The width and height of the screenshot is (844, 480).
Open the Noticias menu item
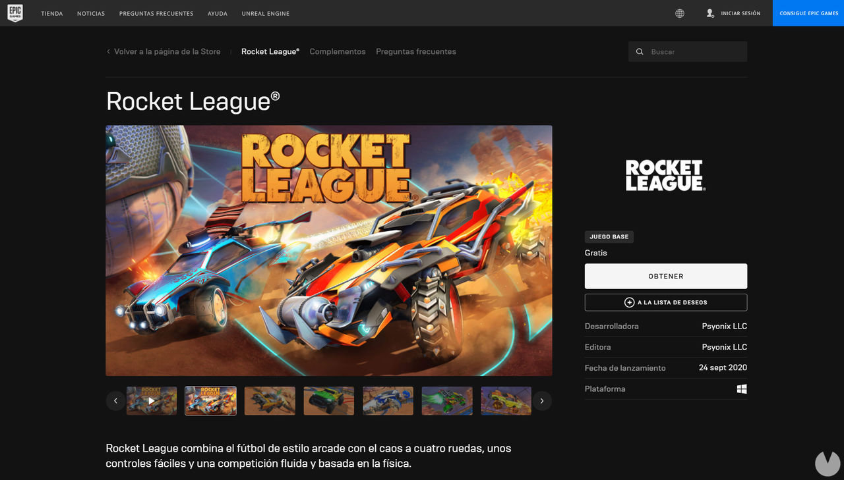91,13
